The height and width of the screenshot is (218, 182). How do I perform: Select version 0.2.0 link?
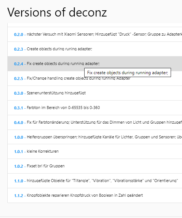tap(19, 34)
